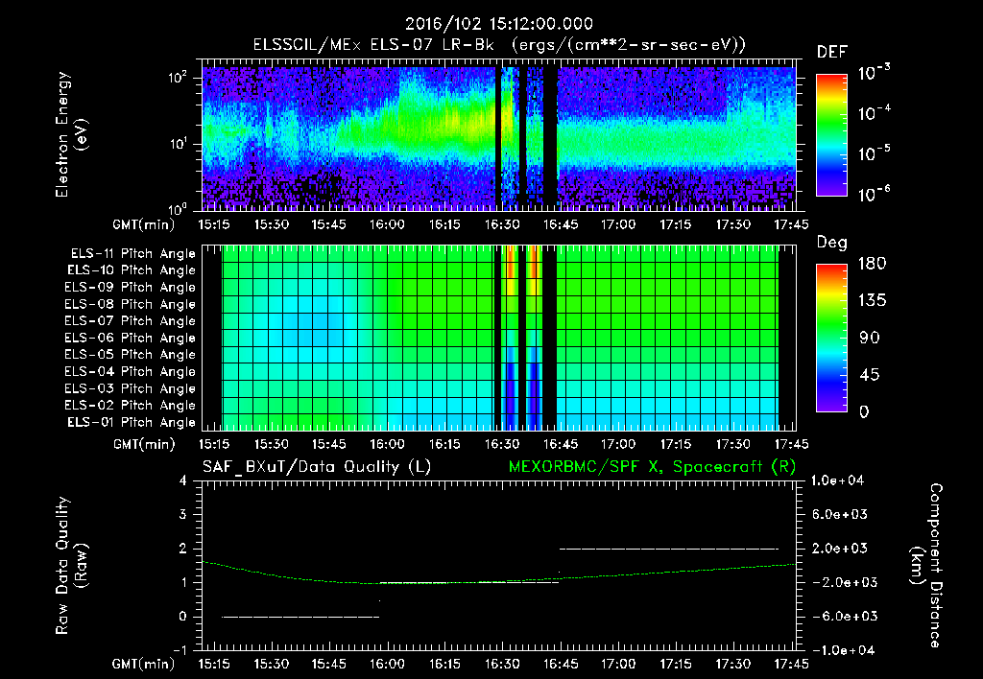Click the Deg pitch angle color bar
Image resolution: width=983 pixels, height=679 pixels.
[x=831, y=338]
